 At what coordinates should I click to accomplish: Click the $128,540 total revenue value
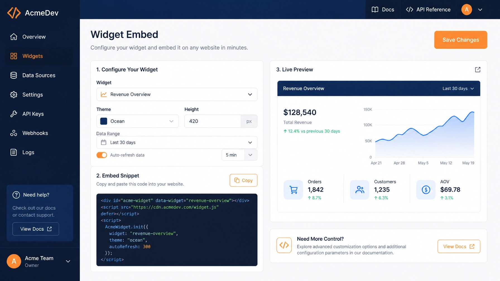[x=300, y=112]
